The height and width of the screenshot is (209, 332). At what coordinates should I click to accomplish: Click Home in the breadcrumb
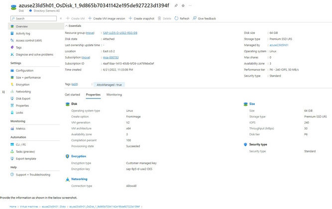13,207
